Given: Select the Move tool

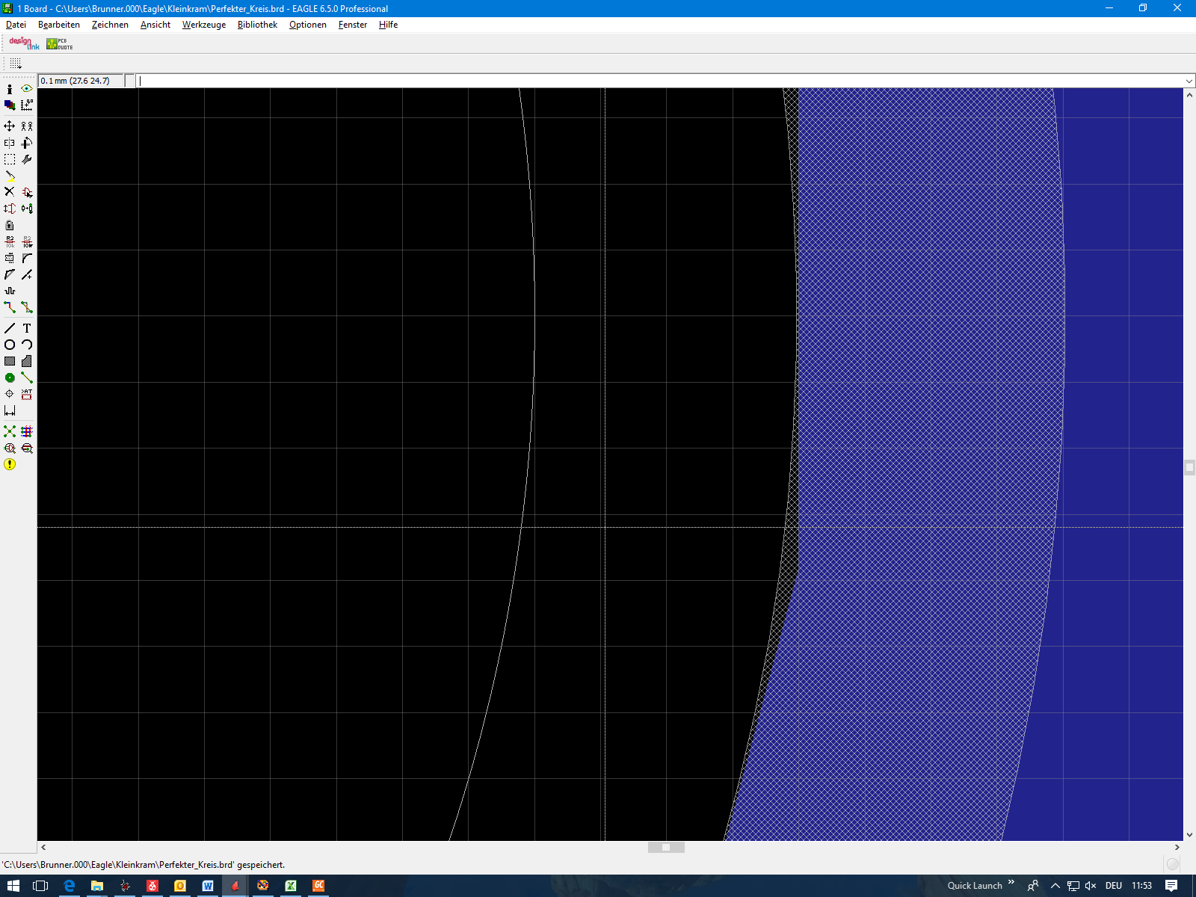Looking at the screenshot, I should point(10,126).
